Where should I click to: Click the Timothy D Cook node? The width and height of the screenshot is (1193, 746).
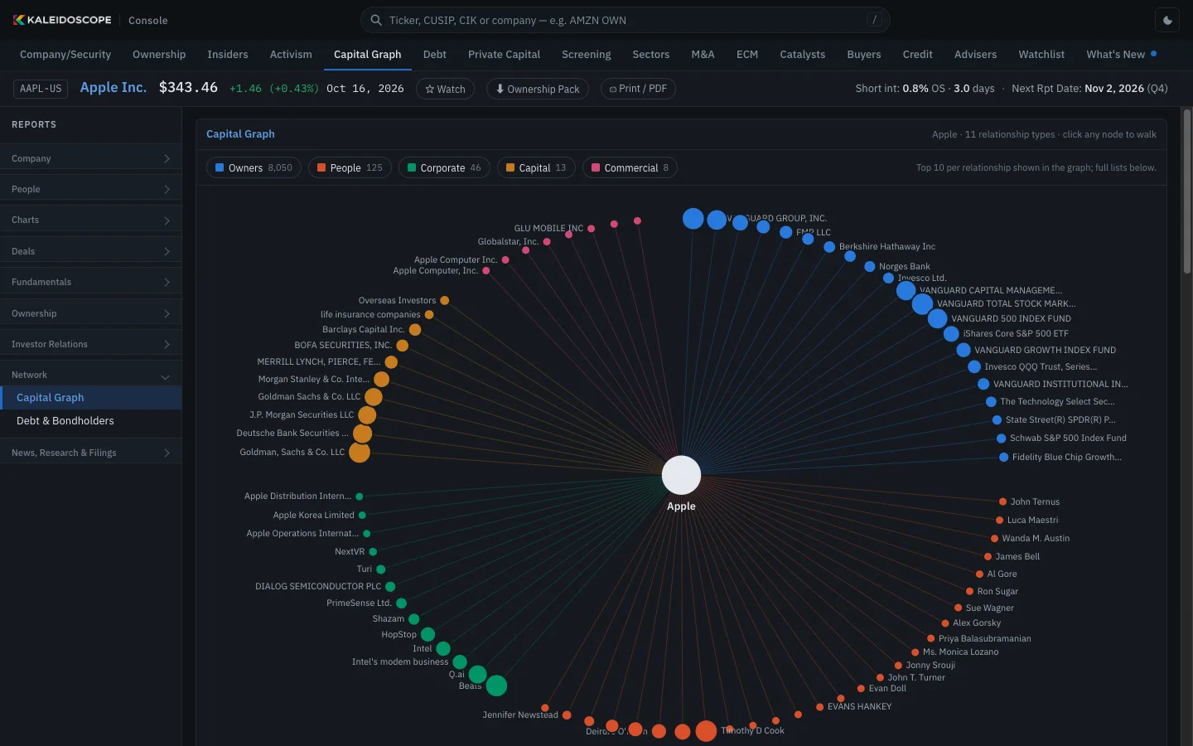click(706, 730)
